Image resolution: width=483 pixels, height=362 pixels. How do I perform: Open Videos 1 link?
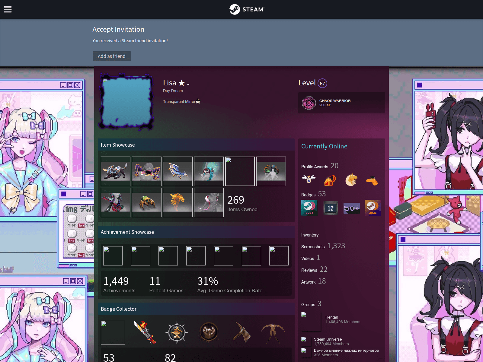[311, 258]
